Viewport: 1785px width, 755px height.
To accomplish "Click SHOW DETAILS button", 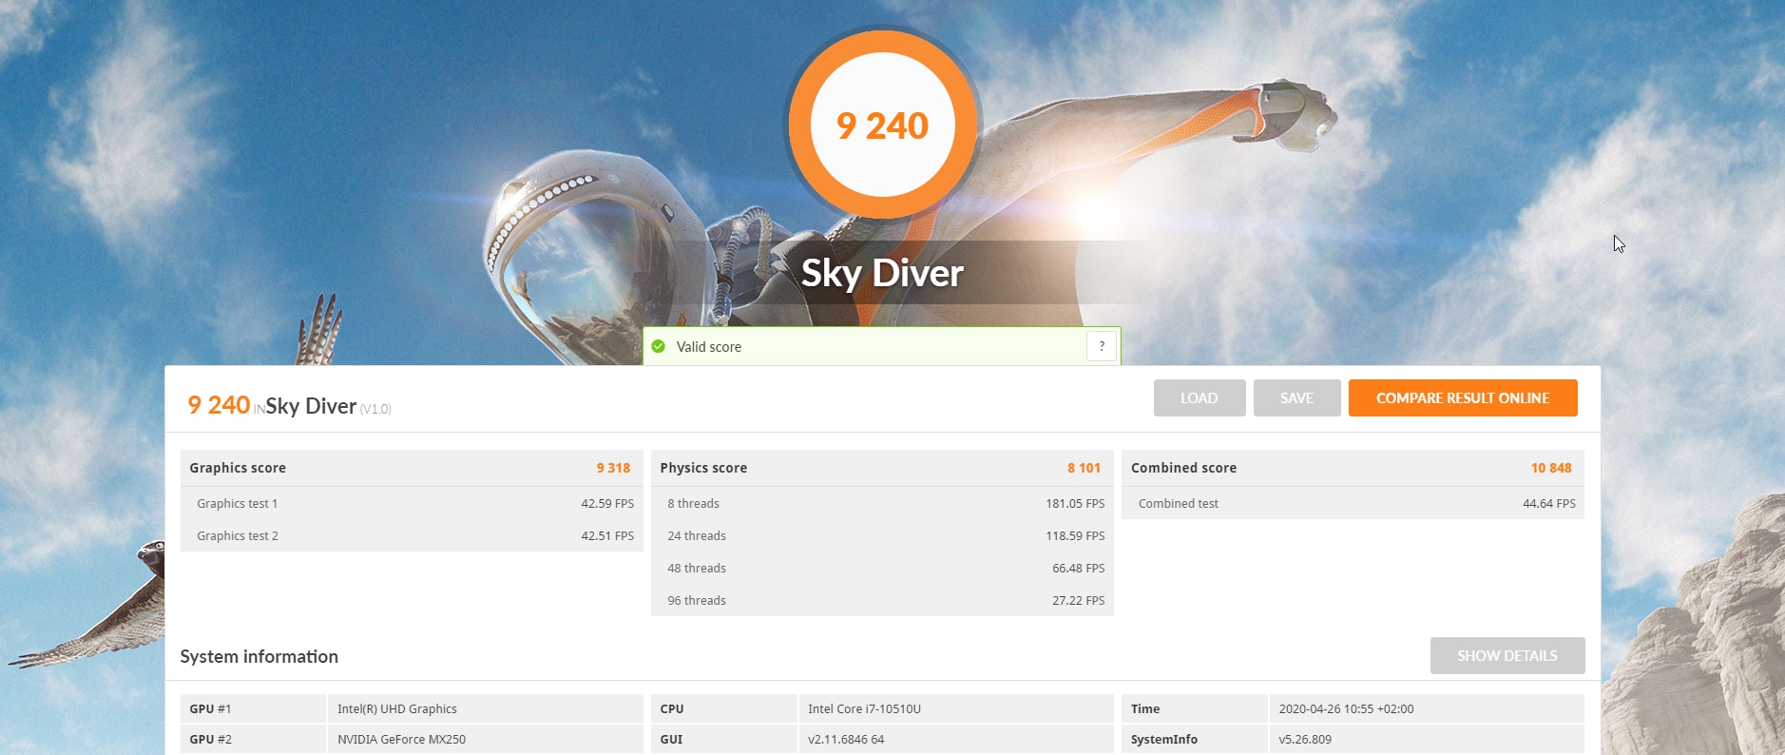I will (1507, 655).
